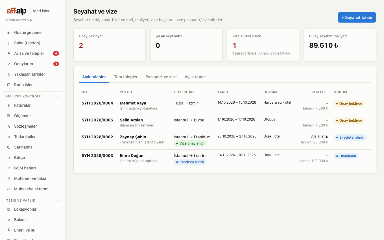Click the Randevu alındı visa pill

190,162
